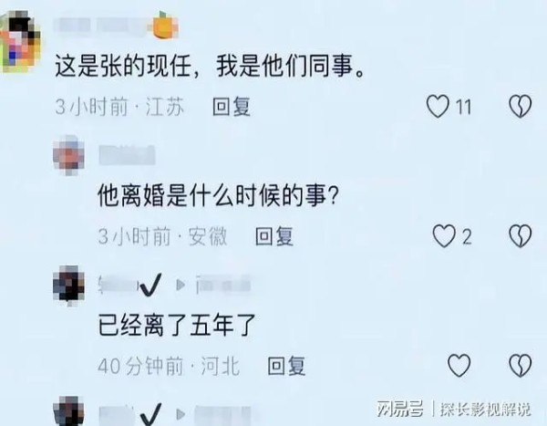Dislike the first comment from 江苏
This screenshot has width=547, height=426.
click(521, 106)
